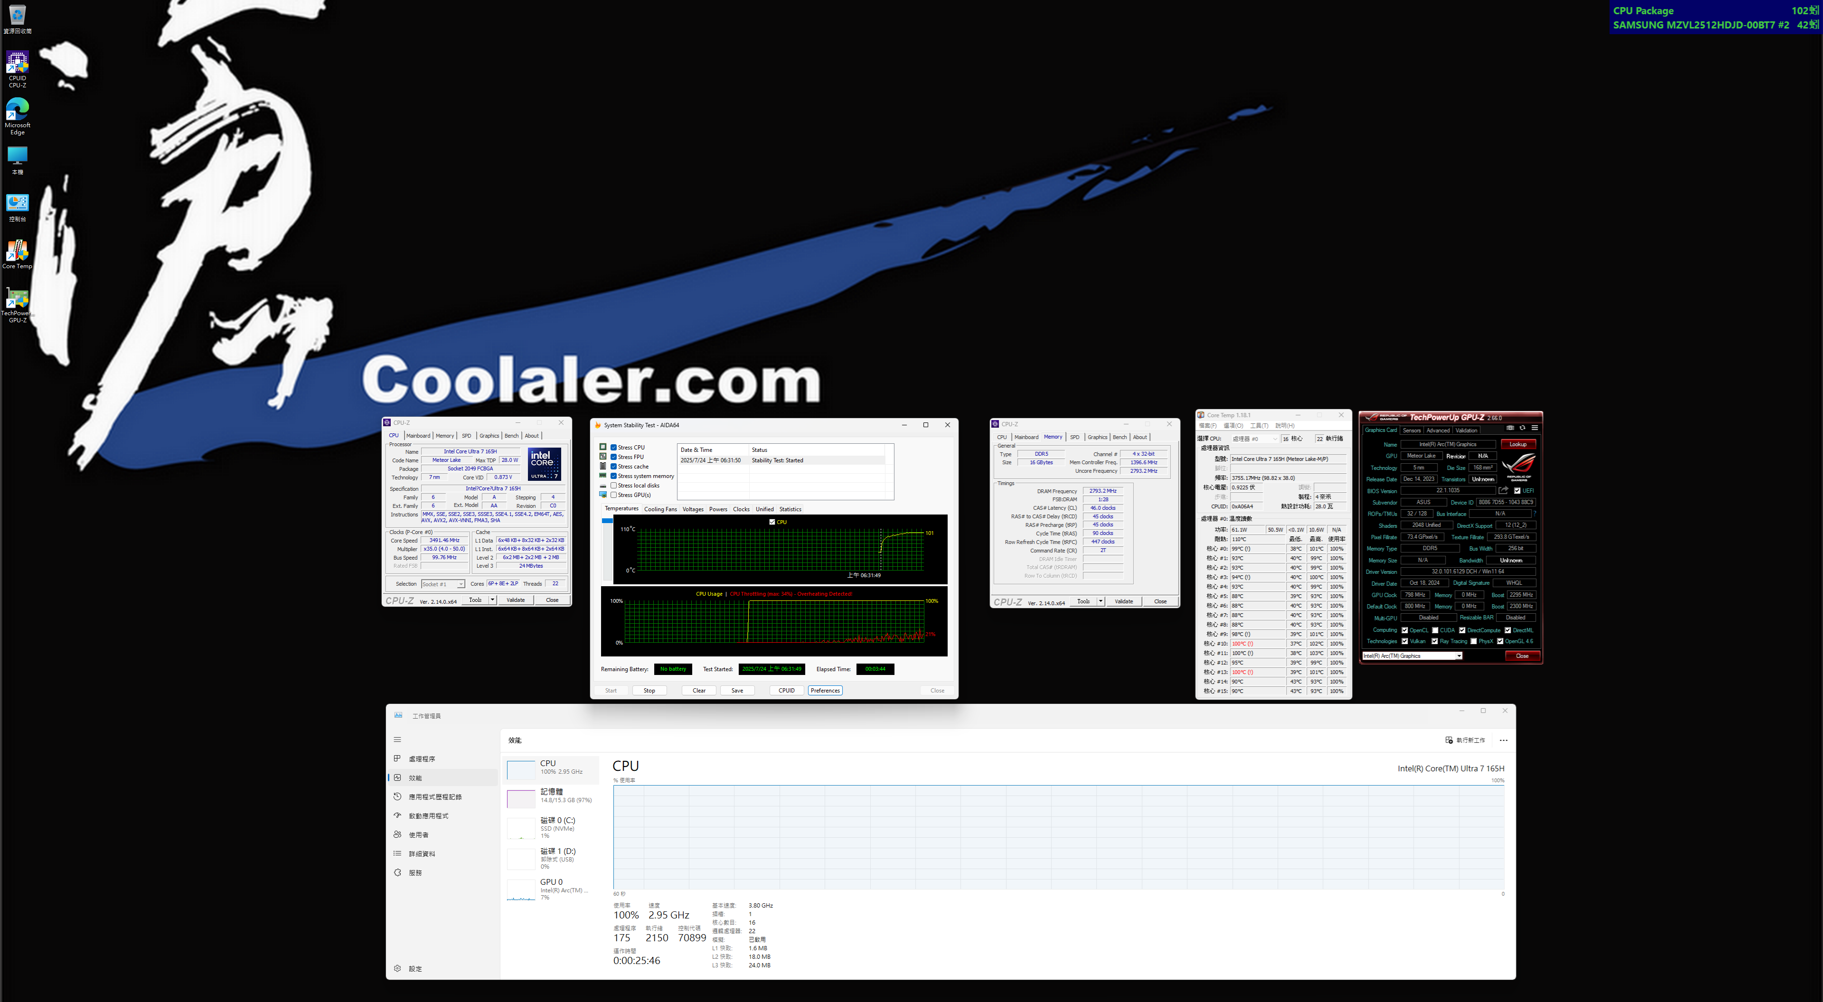
Task: Open Settings (設定) in Task Manager
Action: 442,969
